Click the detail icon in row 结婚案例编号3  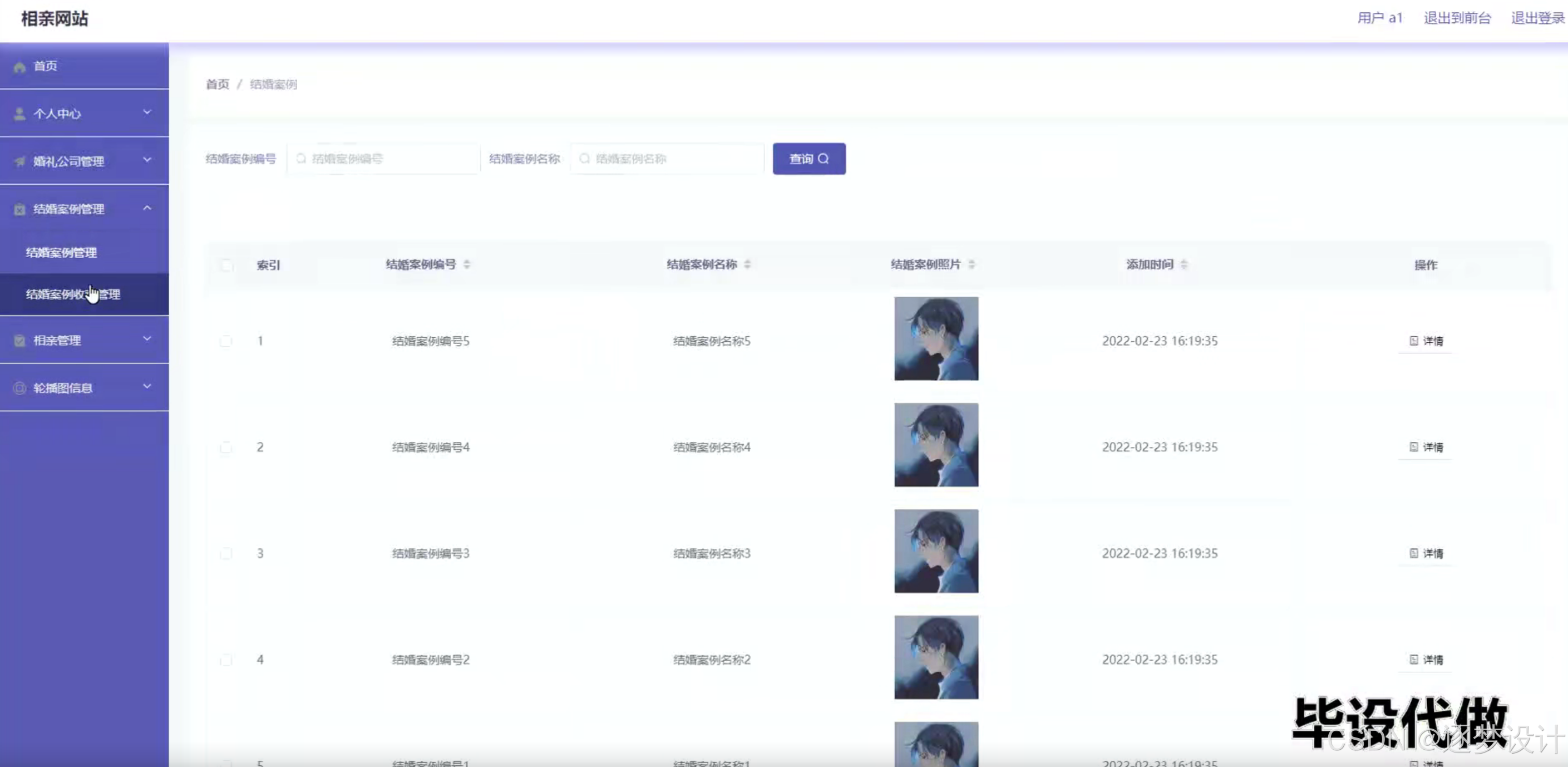click(x=1414, y=553)
